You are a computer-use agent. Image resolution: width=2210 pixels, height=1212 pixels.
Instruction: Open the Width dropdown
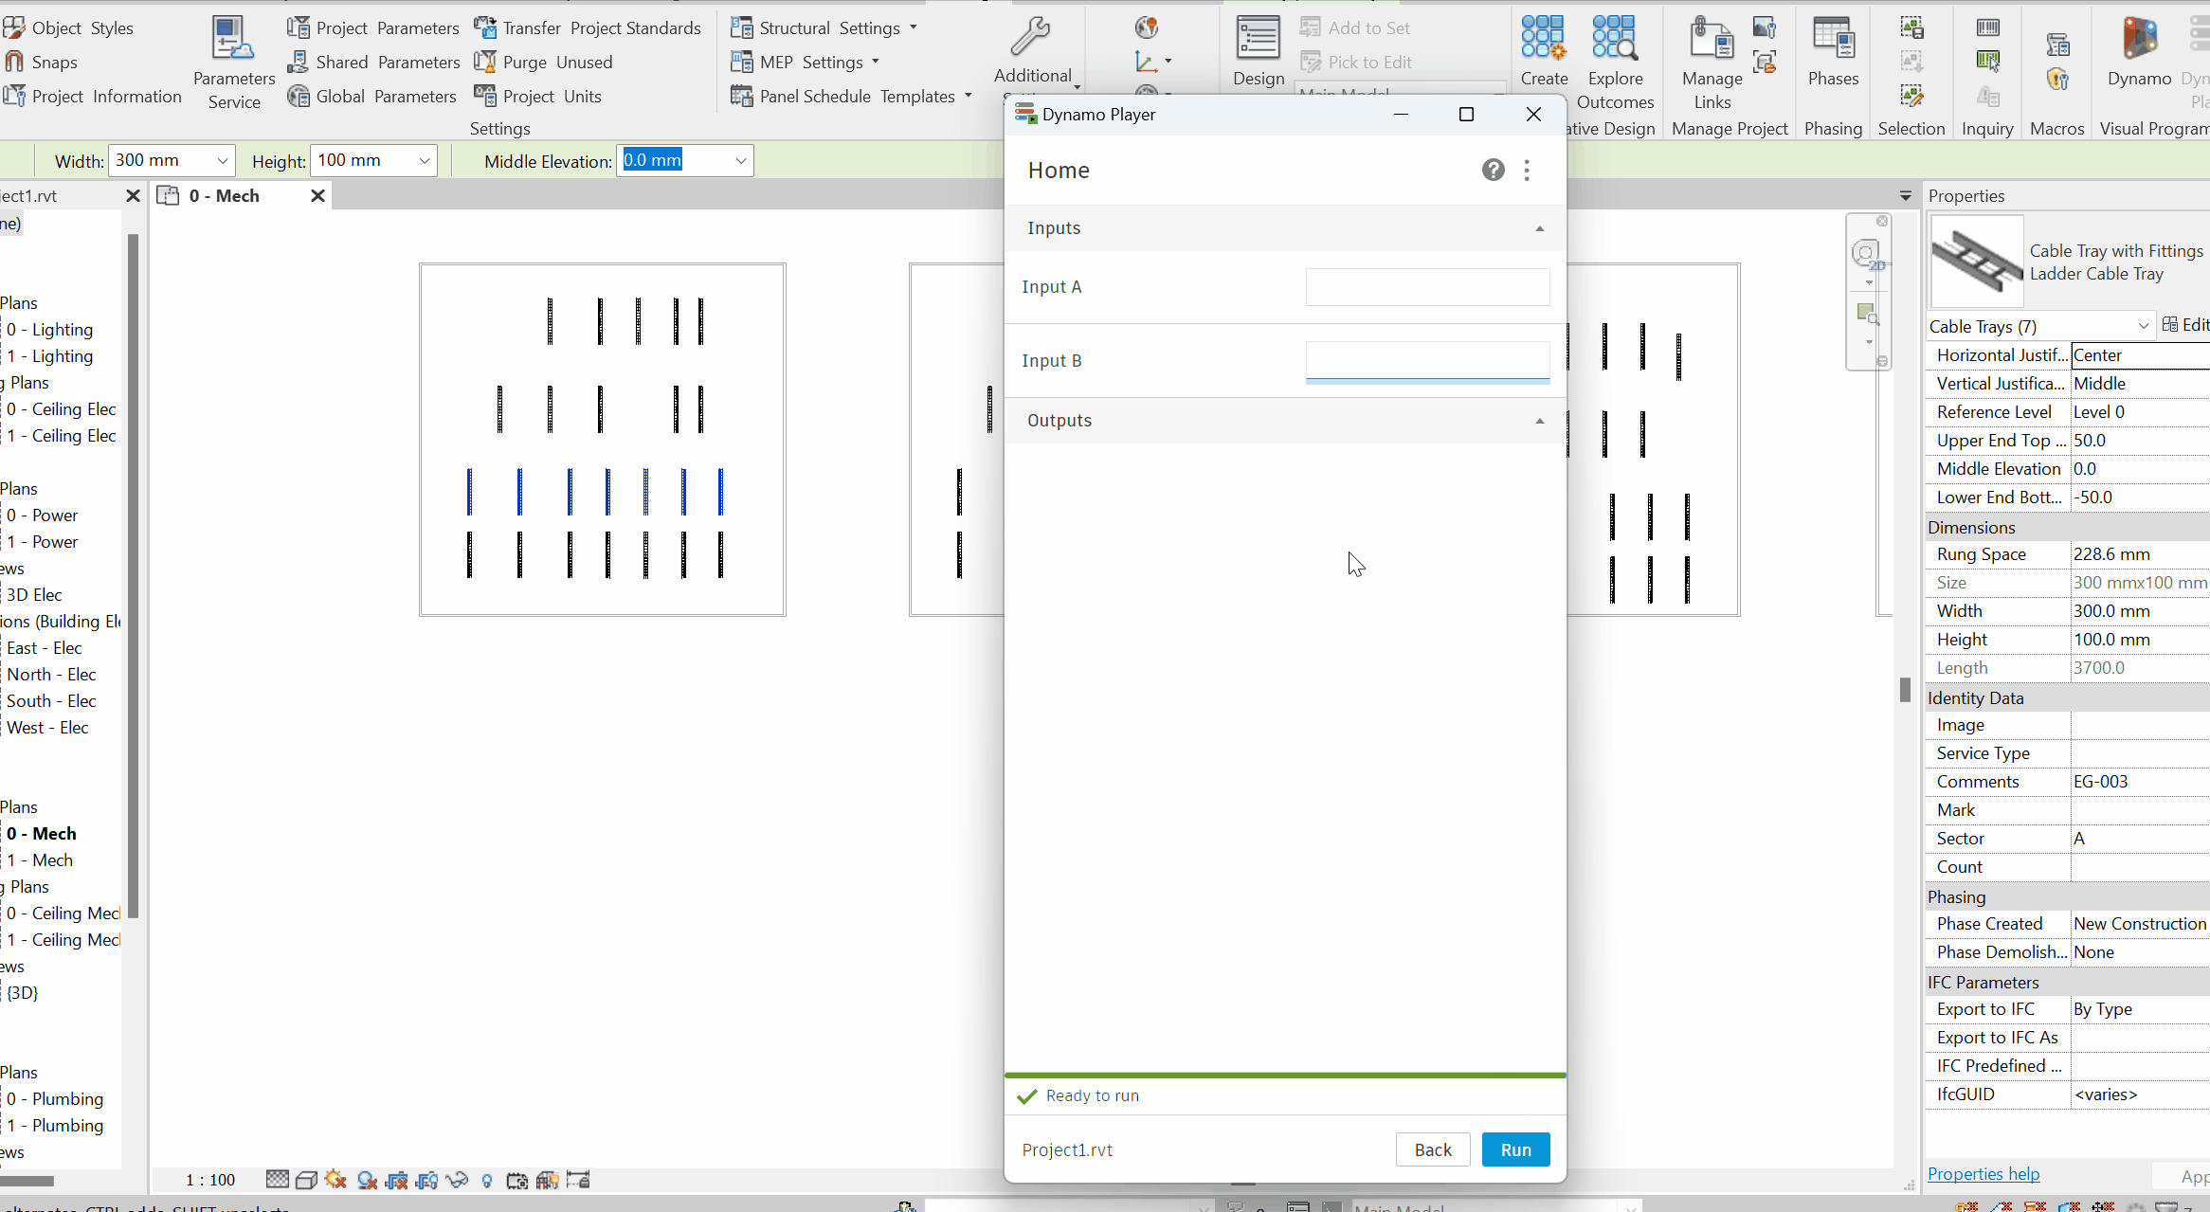[x=223, y=161]
